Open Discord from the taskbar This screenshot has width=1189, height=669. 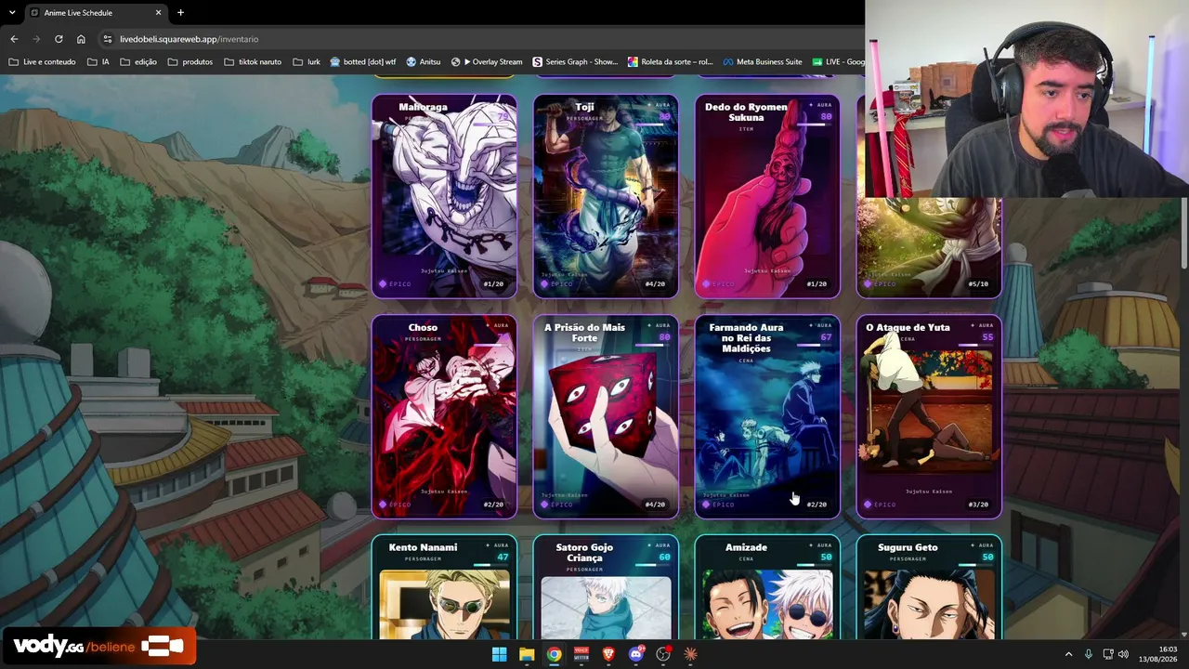636,654
